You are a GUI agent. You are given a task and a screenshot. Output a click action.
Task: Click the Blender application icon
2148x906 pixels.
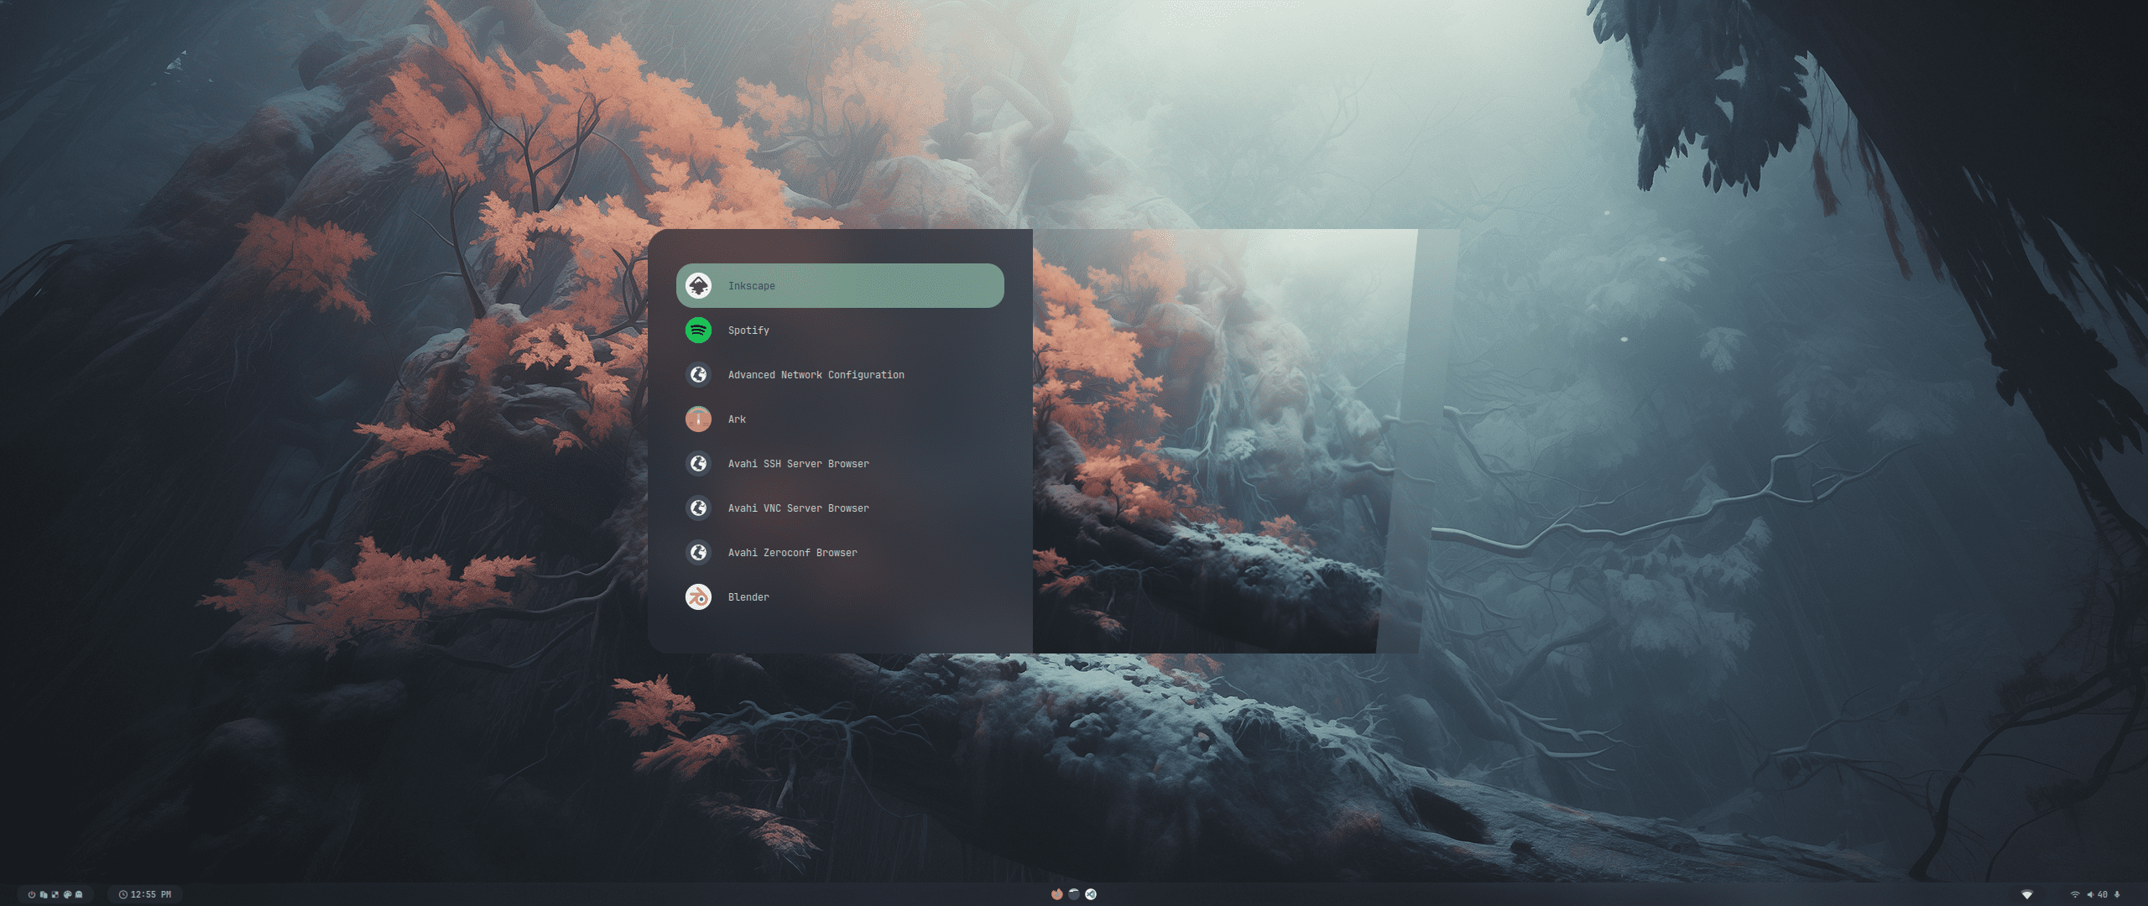(x=698, y=597)
